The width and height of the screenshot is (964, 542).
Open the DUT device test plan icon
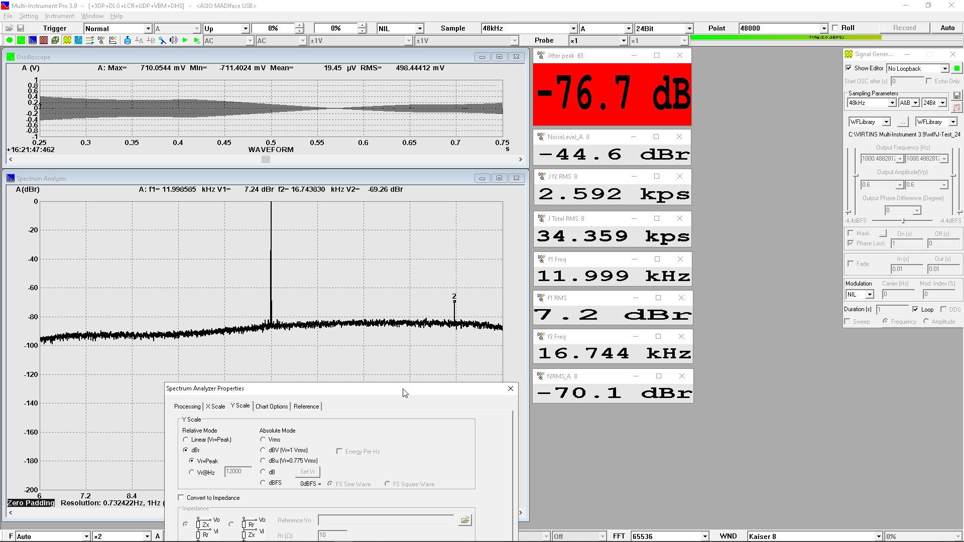[78, 40]
